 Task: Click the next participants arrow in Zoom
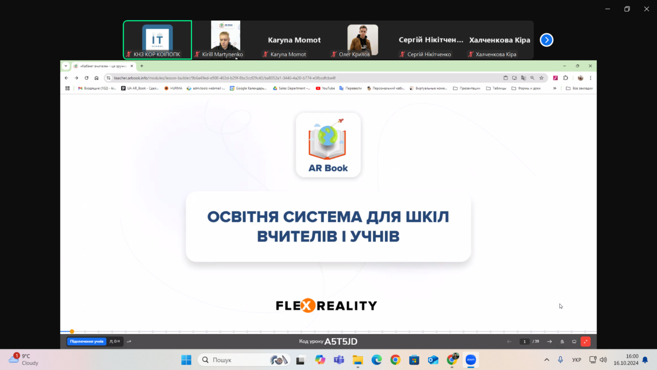547,40
